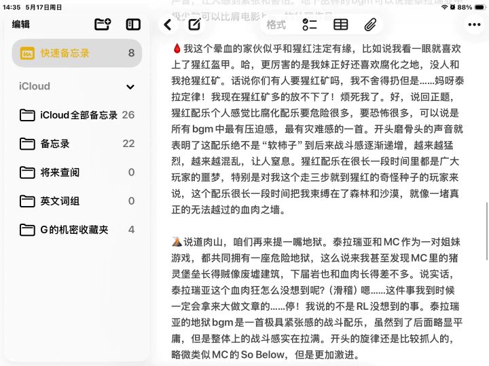Collapse the iCloud section chevron

point(130,87)
